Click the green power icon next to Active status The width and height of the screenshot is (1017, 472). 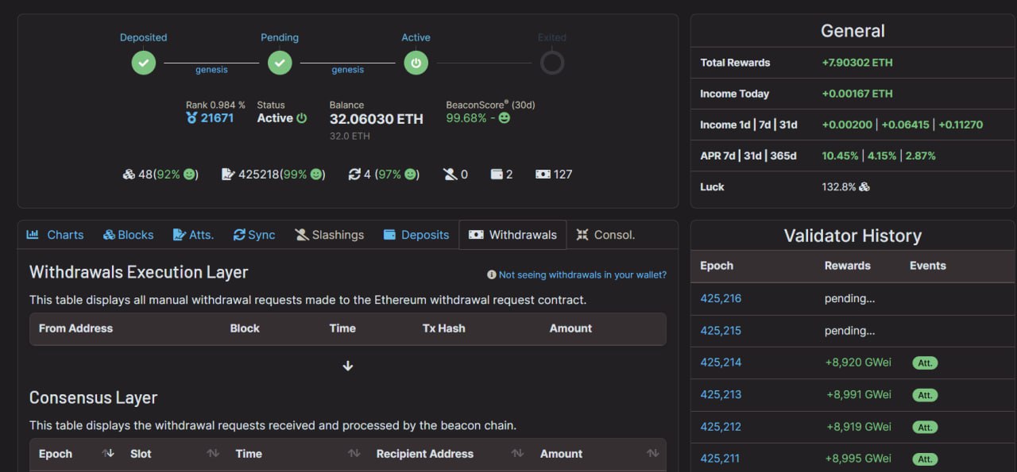point(302,118)
